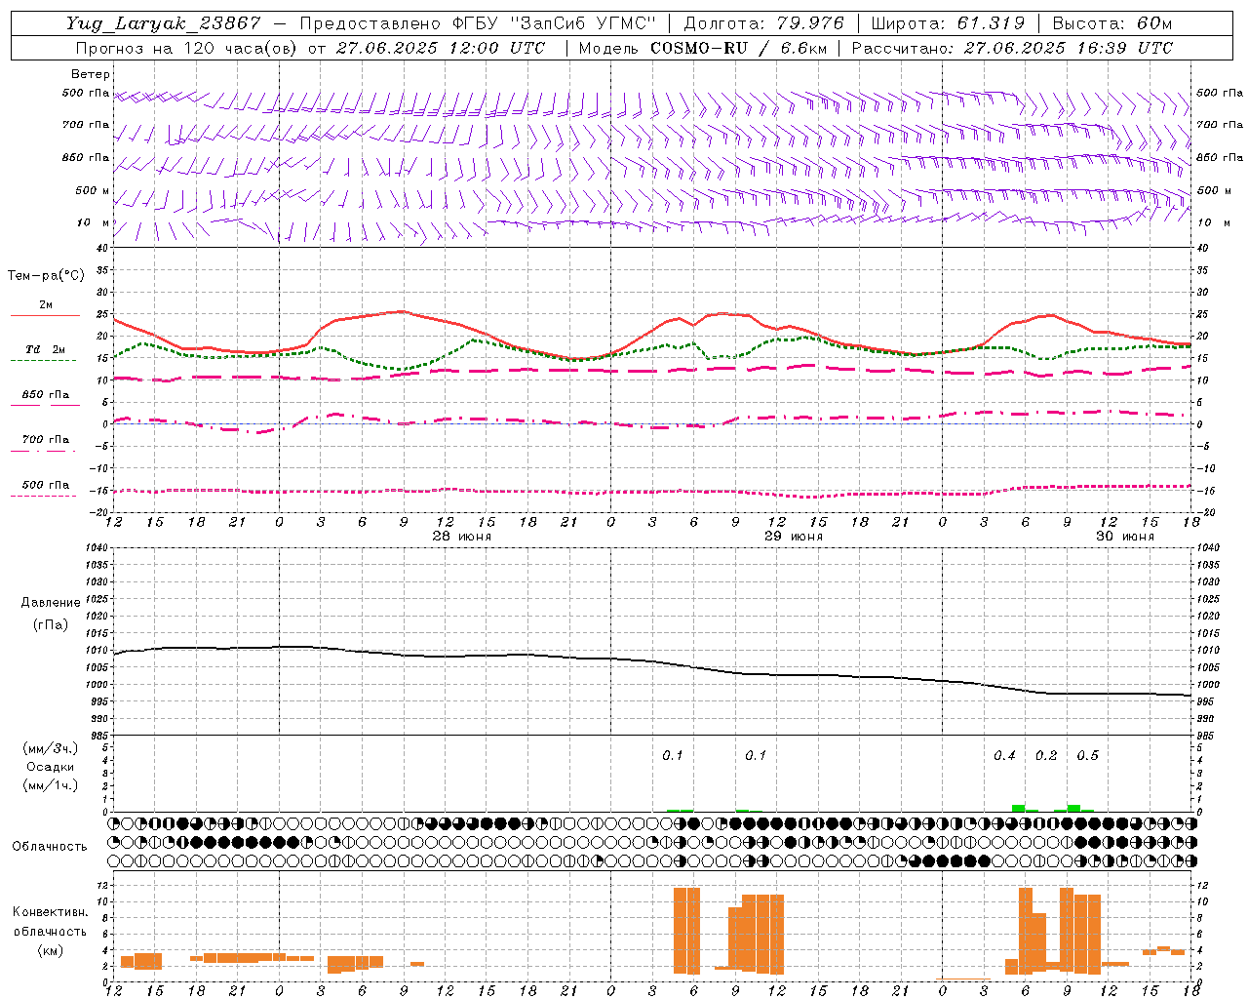Click the Тем-ра(°C) axis title

pyautogui.click(x=46, y=276)
